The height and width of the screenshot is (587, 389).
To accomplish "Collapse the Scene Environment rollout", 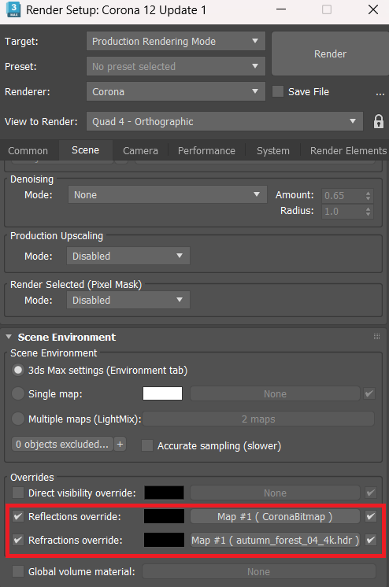I will click(x=9, y=337).
